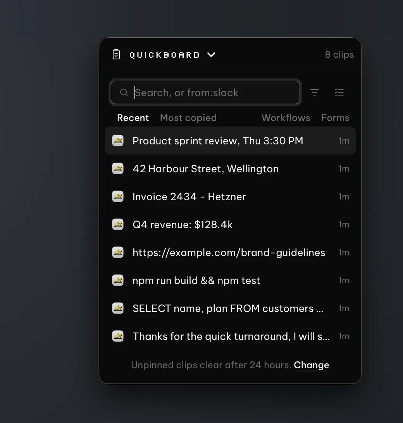Viewport: 403px width, 423px height.
Task: Click the source icon of npm run build
Action: pyautogui.click(x=118, y=280)
